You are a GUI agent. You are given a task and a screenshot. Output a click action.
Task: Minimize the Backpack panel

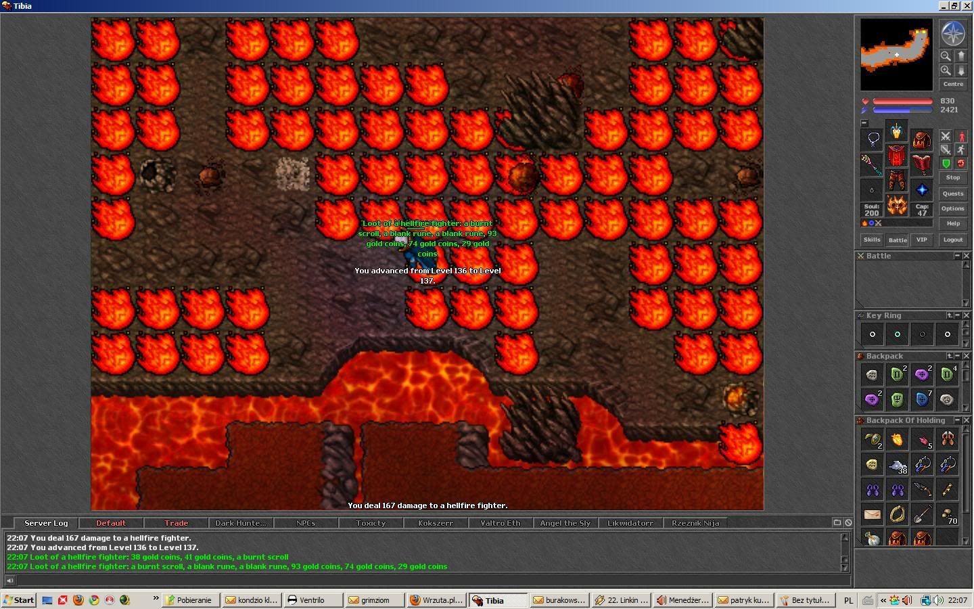pos(957,356)
